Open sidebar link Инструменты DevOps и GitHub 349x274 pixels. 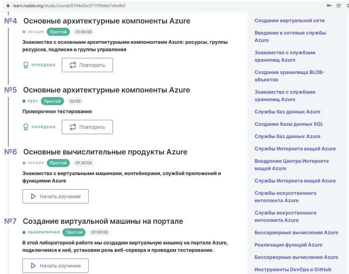pyautogui.click(x=293, y=269)
